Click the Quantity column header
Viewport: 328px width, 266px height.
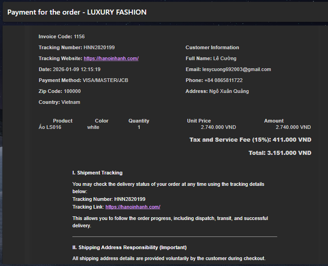coord(139,121)
